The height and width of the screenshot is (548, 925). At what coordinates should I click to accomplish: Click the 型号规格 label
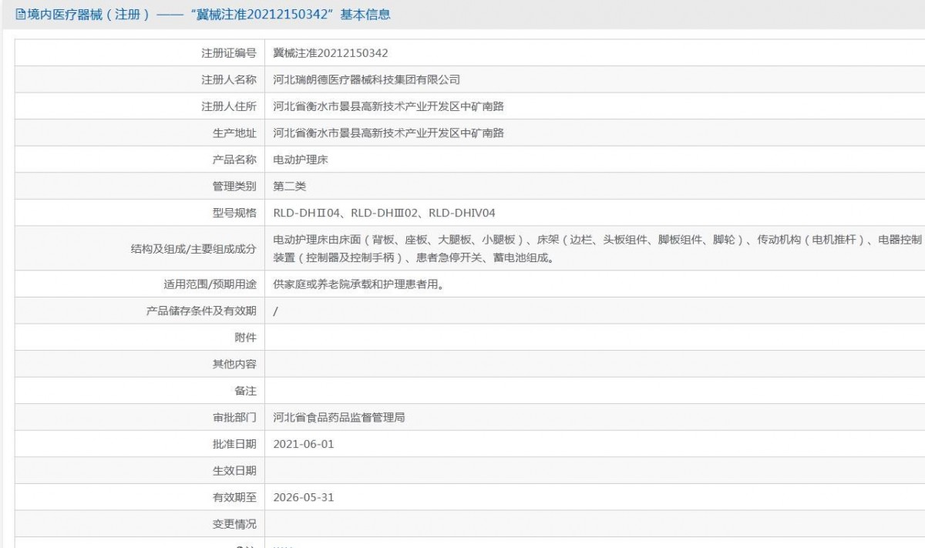tap(234, 213)
